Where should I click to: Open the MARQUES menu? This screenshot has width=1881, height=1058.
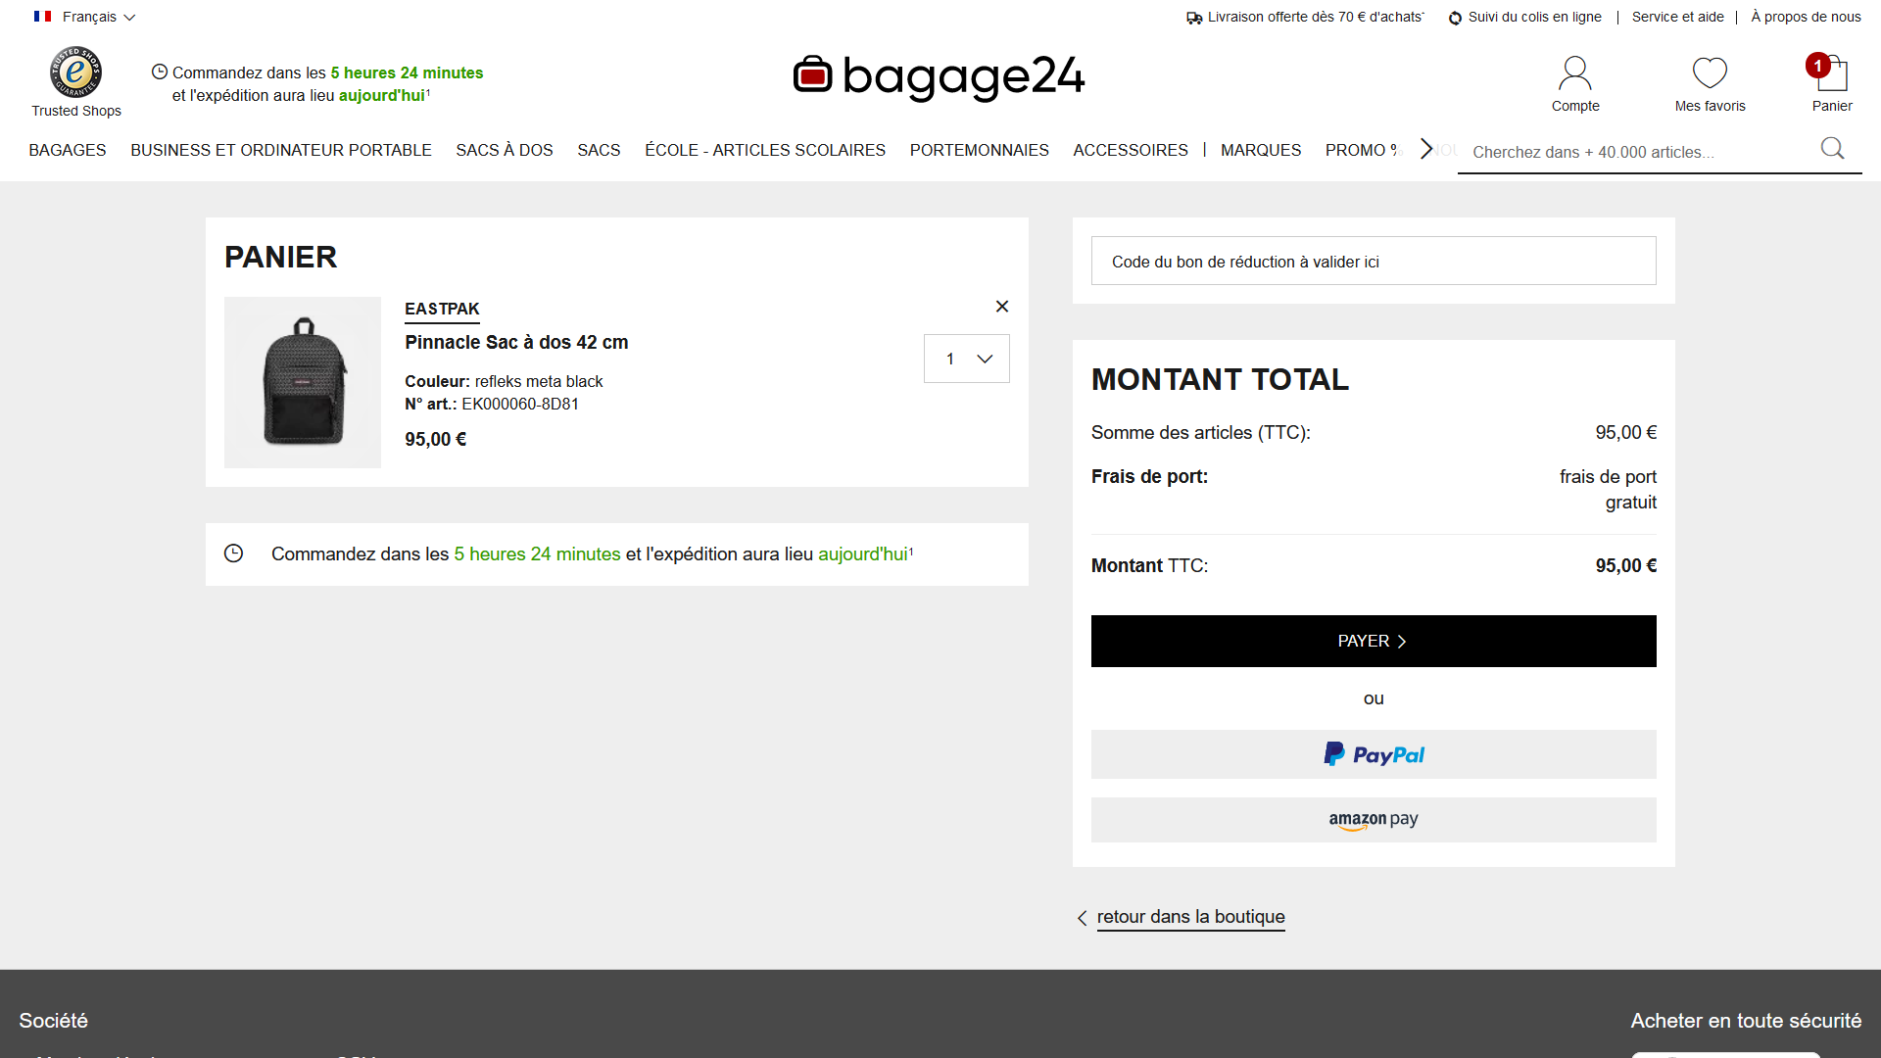pos(1261,150)
